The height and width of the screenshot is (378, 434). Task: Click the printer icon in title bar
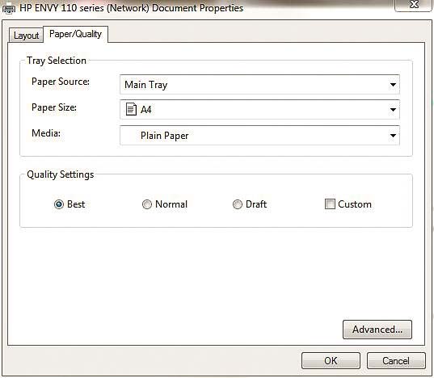(8, 9)
